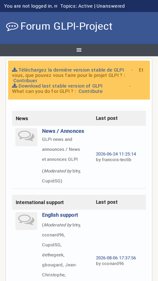Open Téléchargez la dernière version stable link
Screen dimensions: 158x281
[x=71, y=70]
